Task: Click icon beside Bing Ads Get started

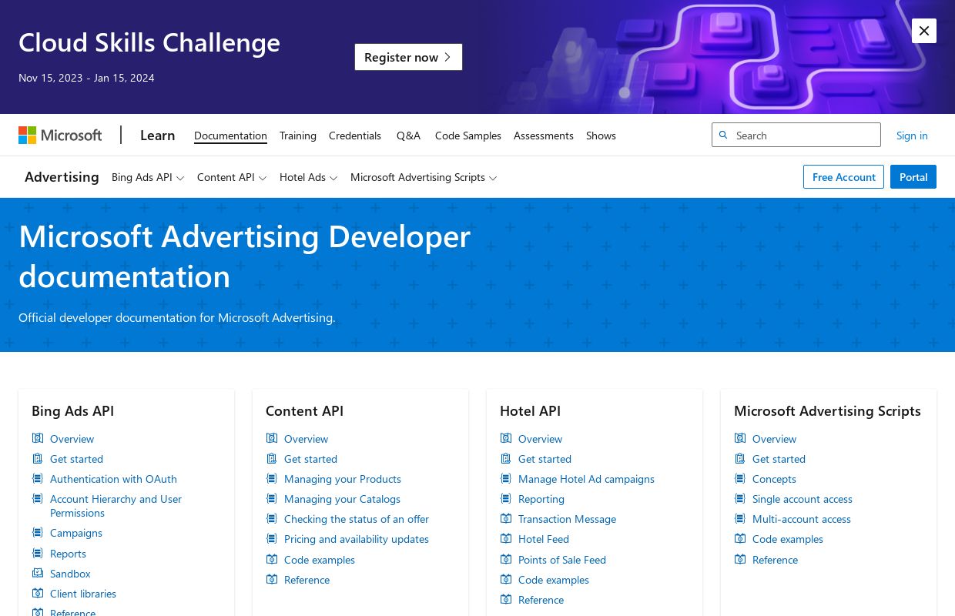Action: (x=38, y=458)
